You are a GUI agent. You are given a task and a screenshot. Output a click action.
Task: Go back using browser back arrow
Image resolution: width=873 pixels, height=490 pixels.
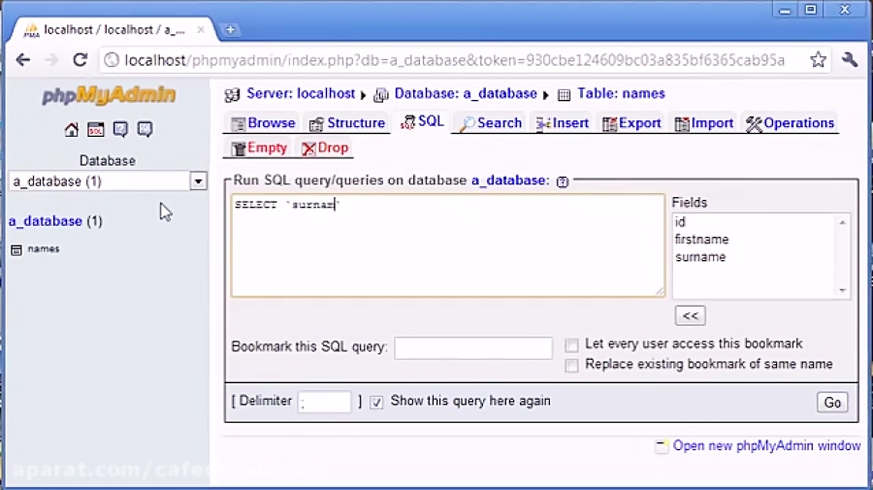23,59
